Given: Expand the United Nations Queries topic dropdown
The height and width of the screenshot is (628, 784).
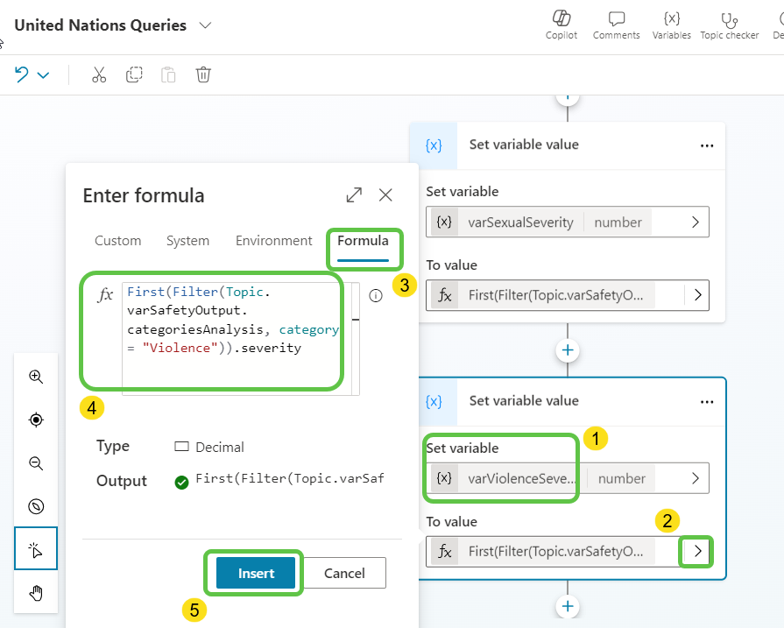Looking at the screenshot, I should (x=205, y=25).
